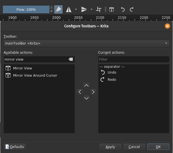Image resolution: width=173 pixels, height=153 pixels.
Task: Clear the 'mirror view' search text
Action: click(71, 59)
